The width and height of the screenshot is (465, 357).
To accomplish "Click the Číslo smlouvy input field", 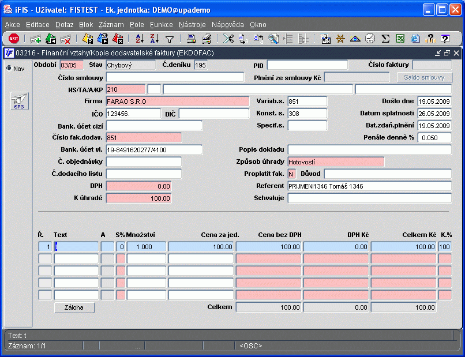I will pyautogui.click(x=175, y=77).
